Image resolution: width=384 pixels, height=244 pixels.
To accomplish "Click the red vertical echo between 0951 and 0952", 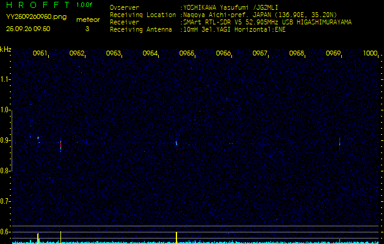I will pos(60,146).
